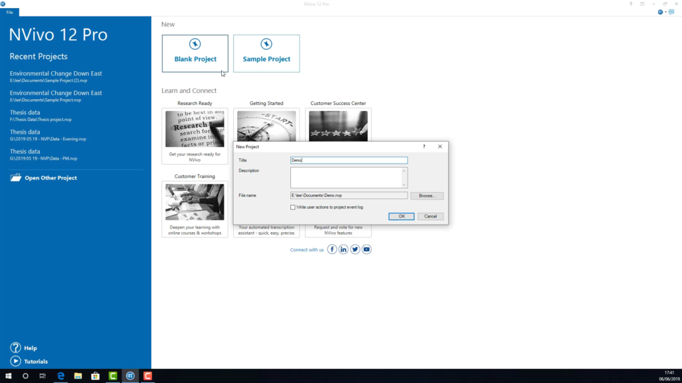Image resolution: width=682 pixels, height=383 pixels.
Task: Open Task View in taskbar
Action: click(x=42, y=376)
